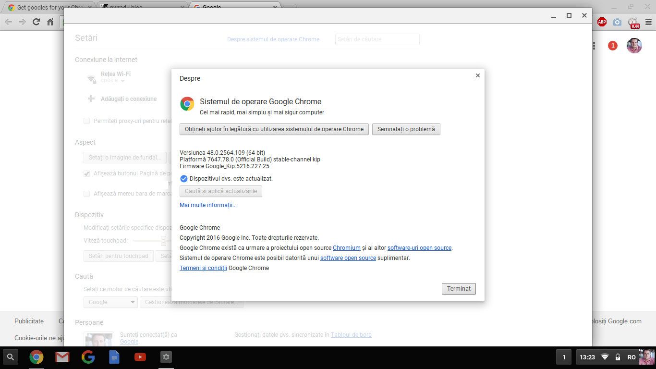Open Google notifications badge showing 1
Image resolution: width=656 pixels, height=369 pixels.
point(612,46)
